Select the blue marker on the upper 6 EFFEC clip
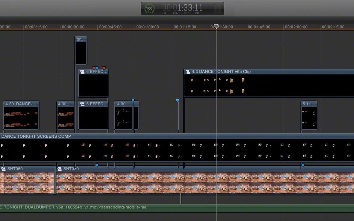Screen dimensions: 354x221 click(97, 68)
